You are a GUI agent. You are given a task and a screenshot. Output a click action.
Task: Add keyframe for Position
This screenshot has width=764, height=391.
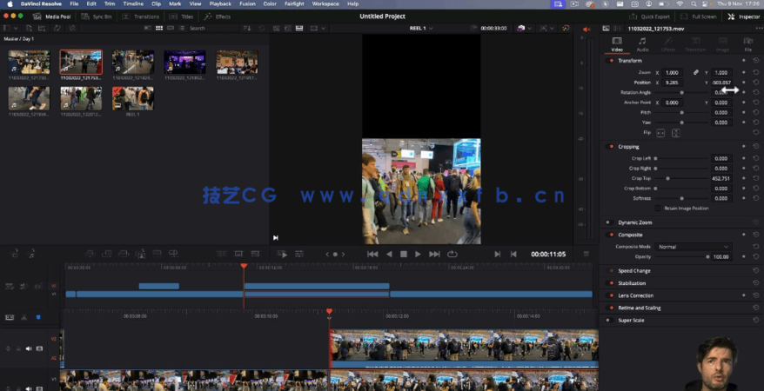coord(743,83)
